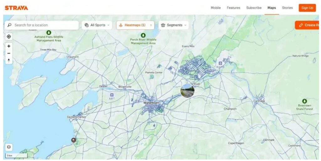321x161 pixels.
Task: Open the circular photo thumbnail on map
Action: coord(187,90)
